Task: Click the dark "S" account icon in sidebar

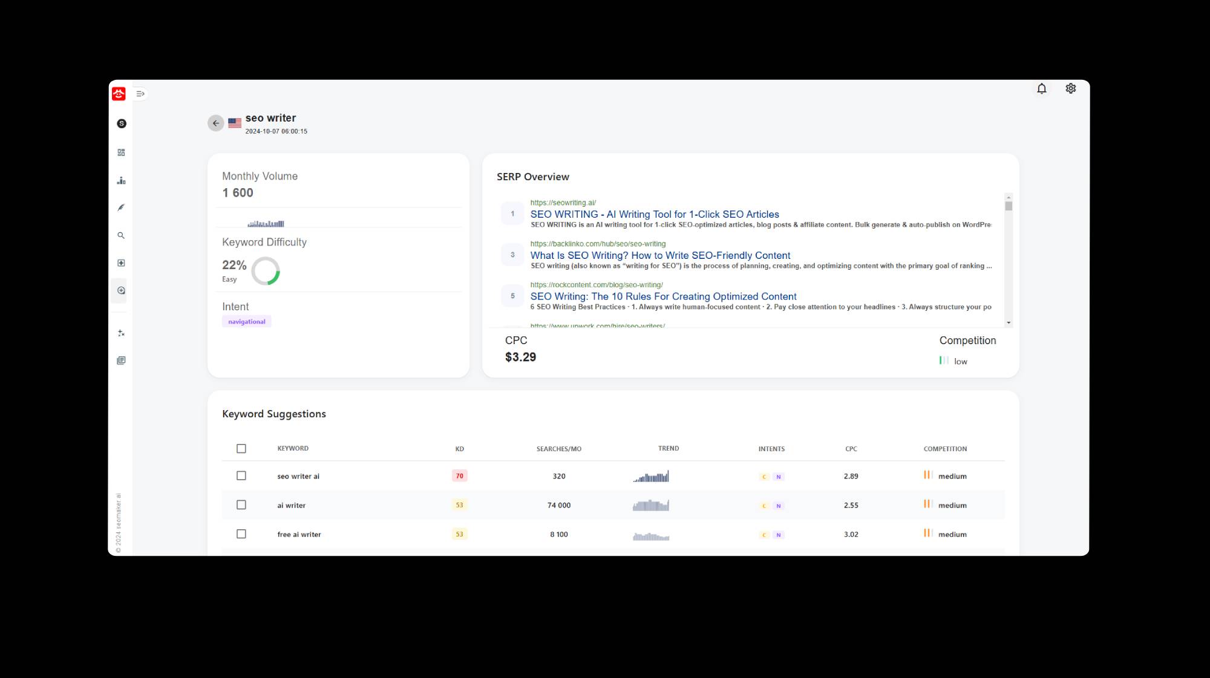Action: coord(121,123)
